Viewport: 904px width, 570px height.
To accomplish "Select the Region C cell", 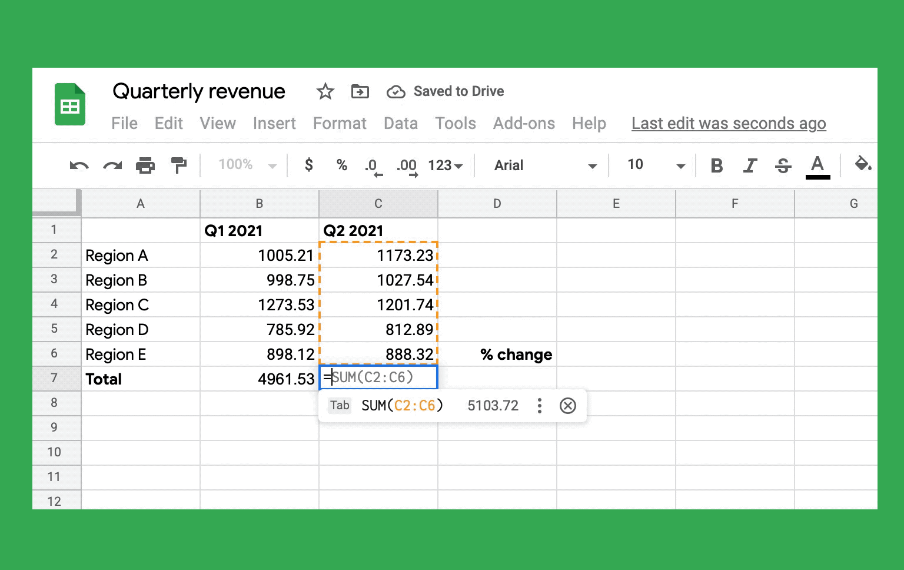I will [x=141, y=304].
